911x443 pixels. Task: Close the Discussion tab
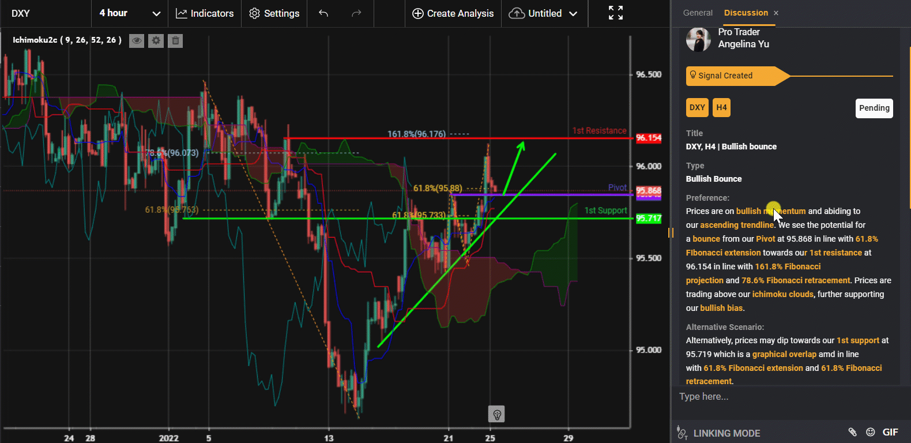click(x=776, y=13)
